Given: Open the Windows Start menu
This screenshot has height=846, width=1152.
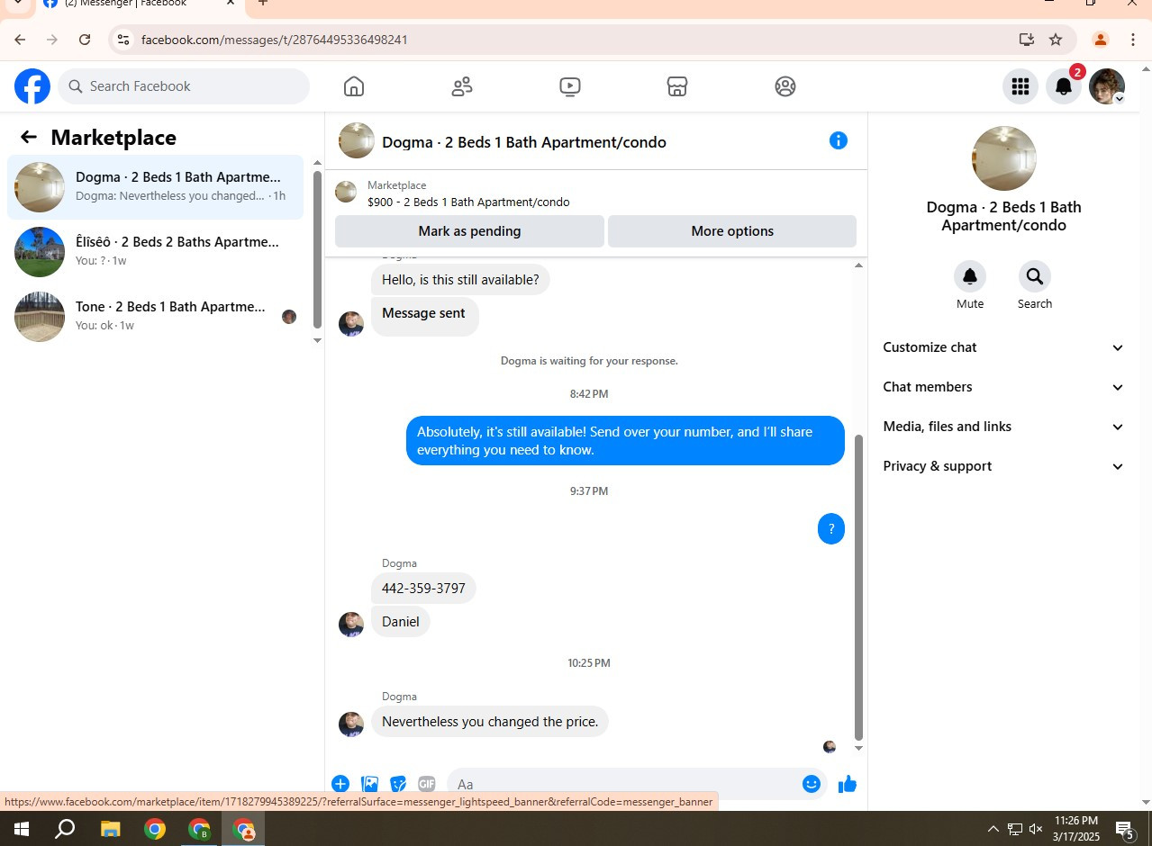Looking at the screenshot, I should (x=22, y=829).
